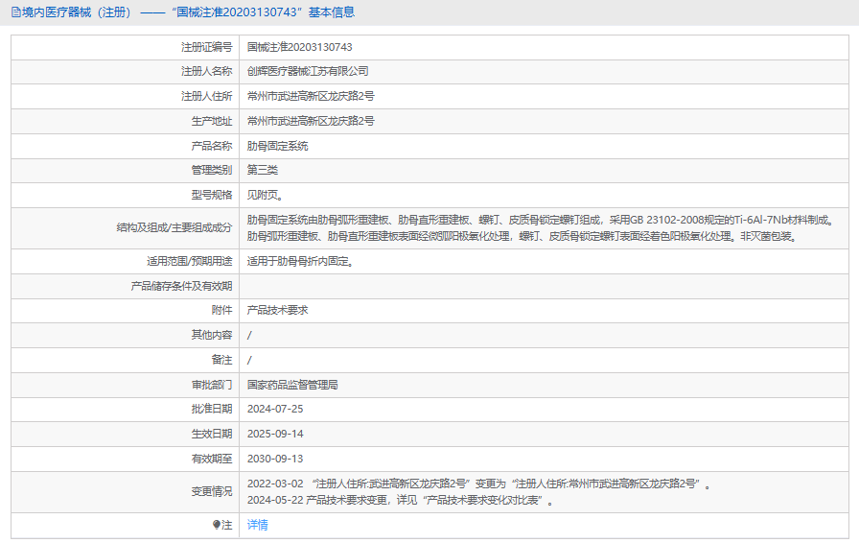
Task: Click product name value 肋骨固定系统
Action: coord(277,147)
